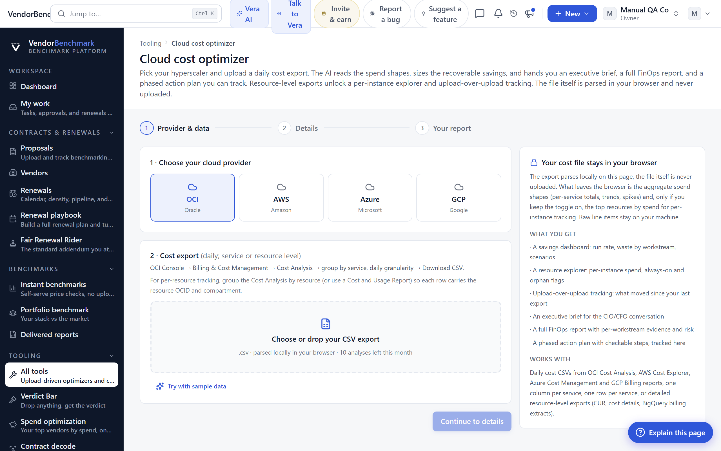Viewport: 721px width, 451px height.
Task: Click the Renewal playbook calendar icon
Action: click(x=13, y=219)
